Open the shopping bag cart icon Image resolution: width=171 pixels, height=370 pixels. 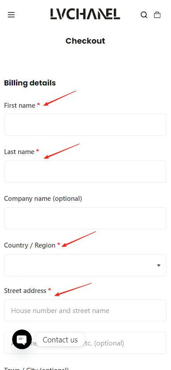coord(157,15)
